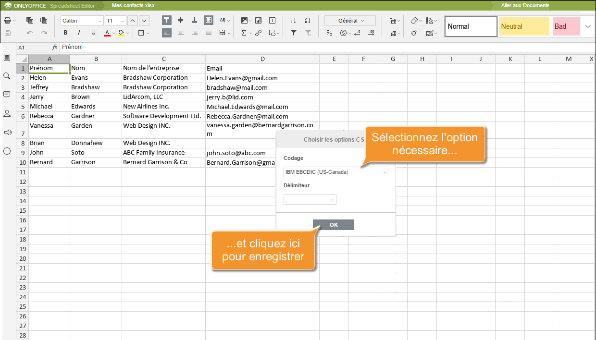The width and height of the screenshot is (596, 340).
Task: Click Justify alignment icon
Action: [x=209, y=33]
